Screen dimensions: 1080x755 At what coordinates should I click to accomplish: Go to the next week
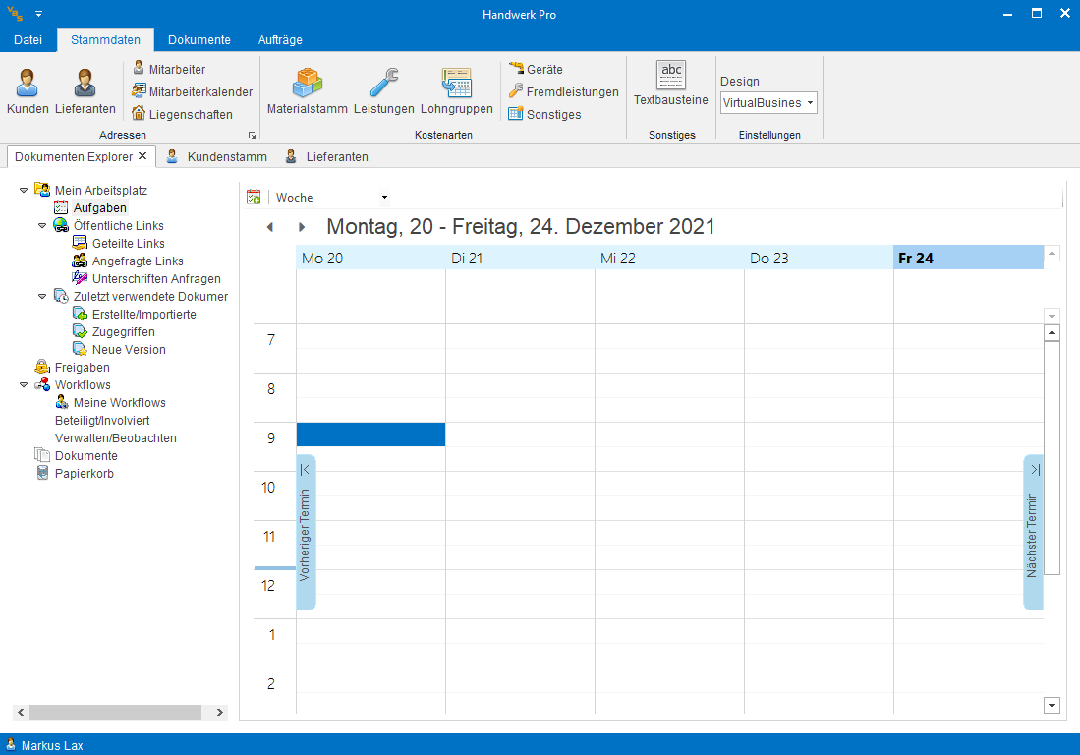point(301,227)
